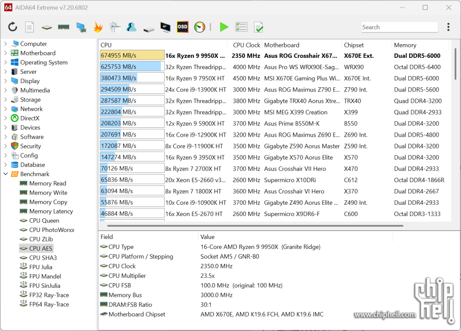
Task: Sort by the Motherboard column header
Action: 302,45
